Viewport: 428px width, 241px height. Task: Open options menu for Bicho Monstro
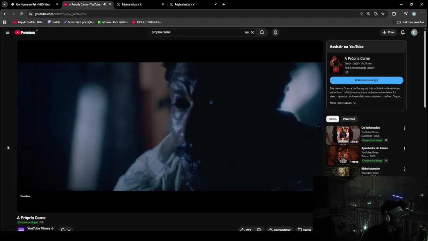404,169
